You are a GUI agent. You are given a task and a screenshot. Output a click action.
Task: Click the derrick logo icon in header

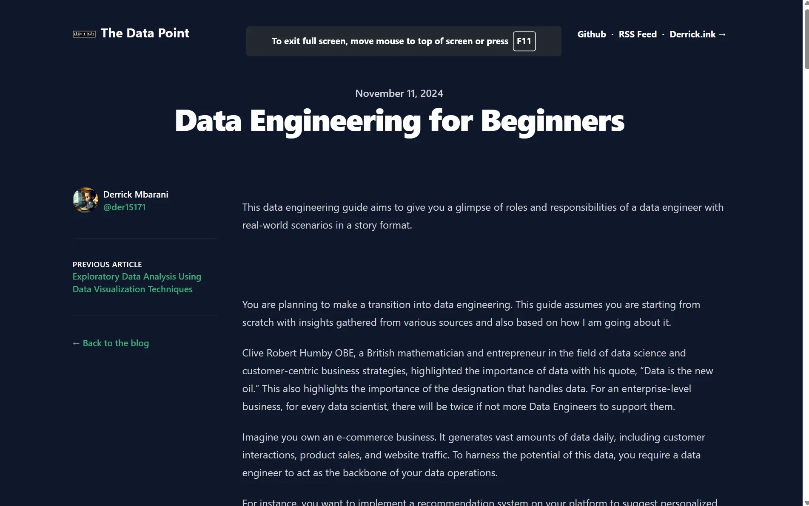click(84, 34)
